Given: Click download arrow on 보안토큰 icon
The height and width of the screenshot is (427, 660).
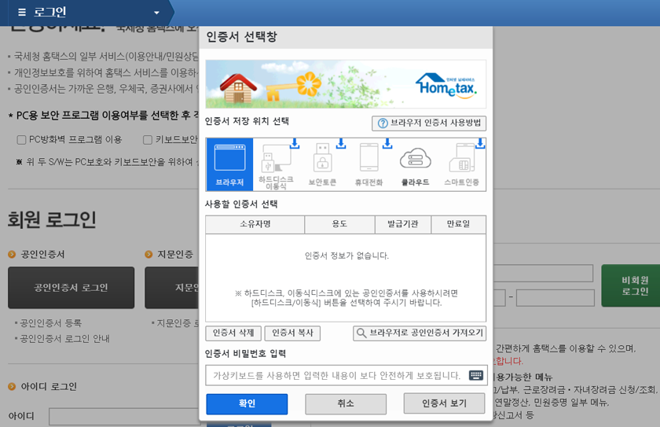Looking at the screenshot, I should pyautogui.click(x=341, y=144).
